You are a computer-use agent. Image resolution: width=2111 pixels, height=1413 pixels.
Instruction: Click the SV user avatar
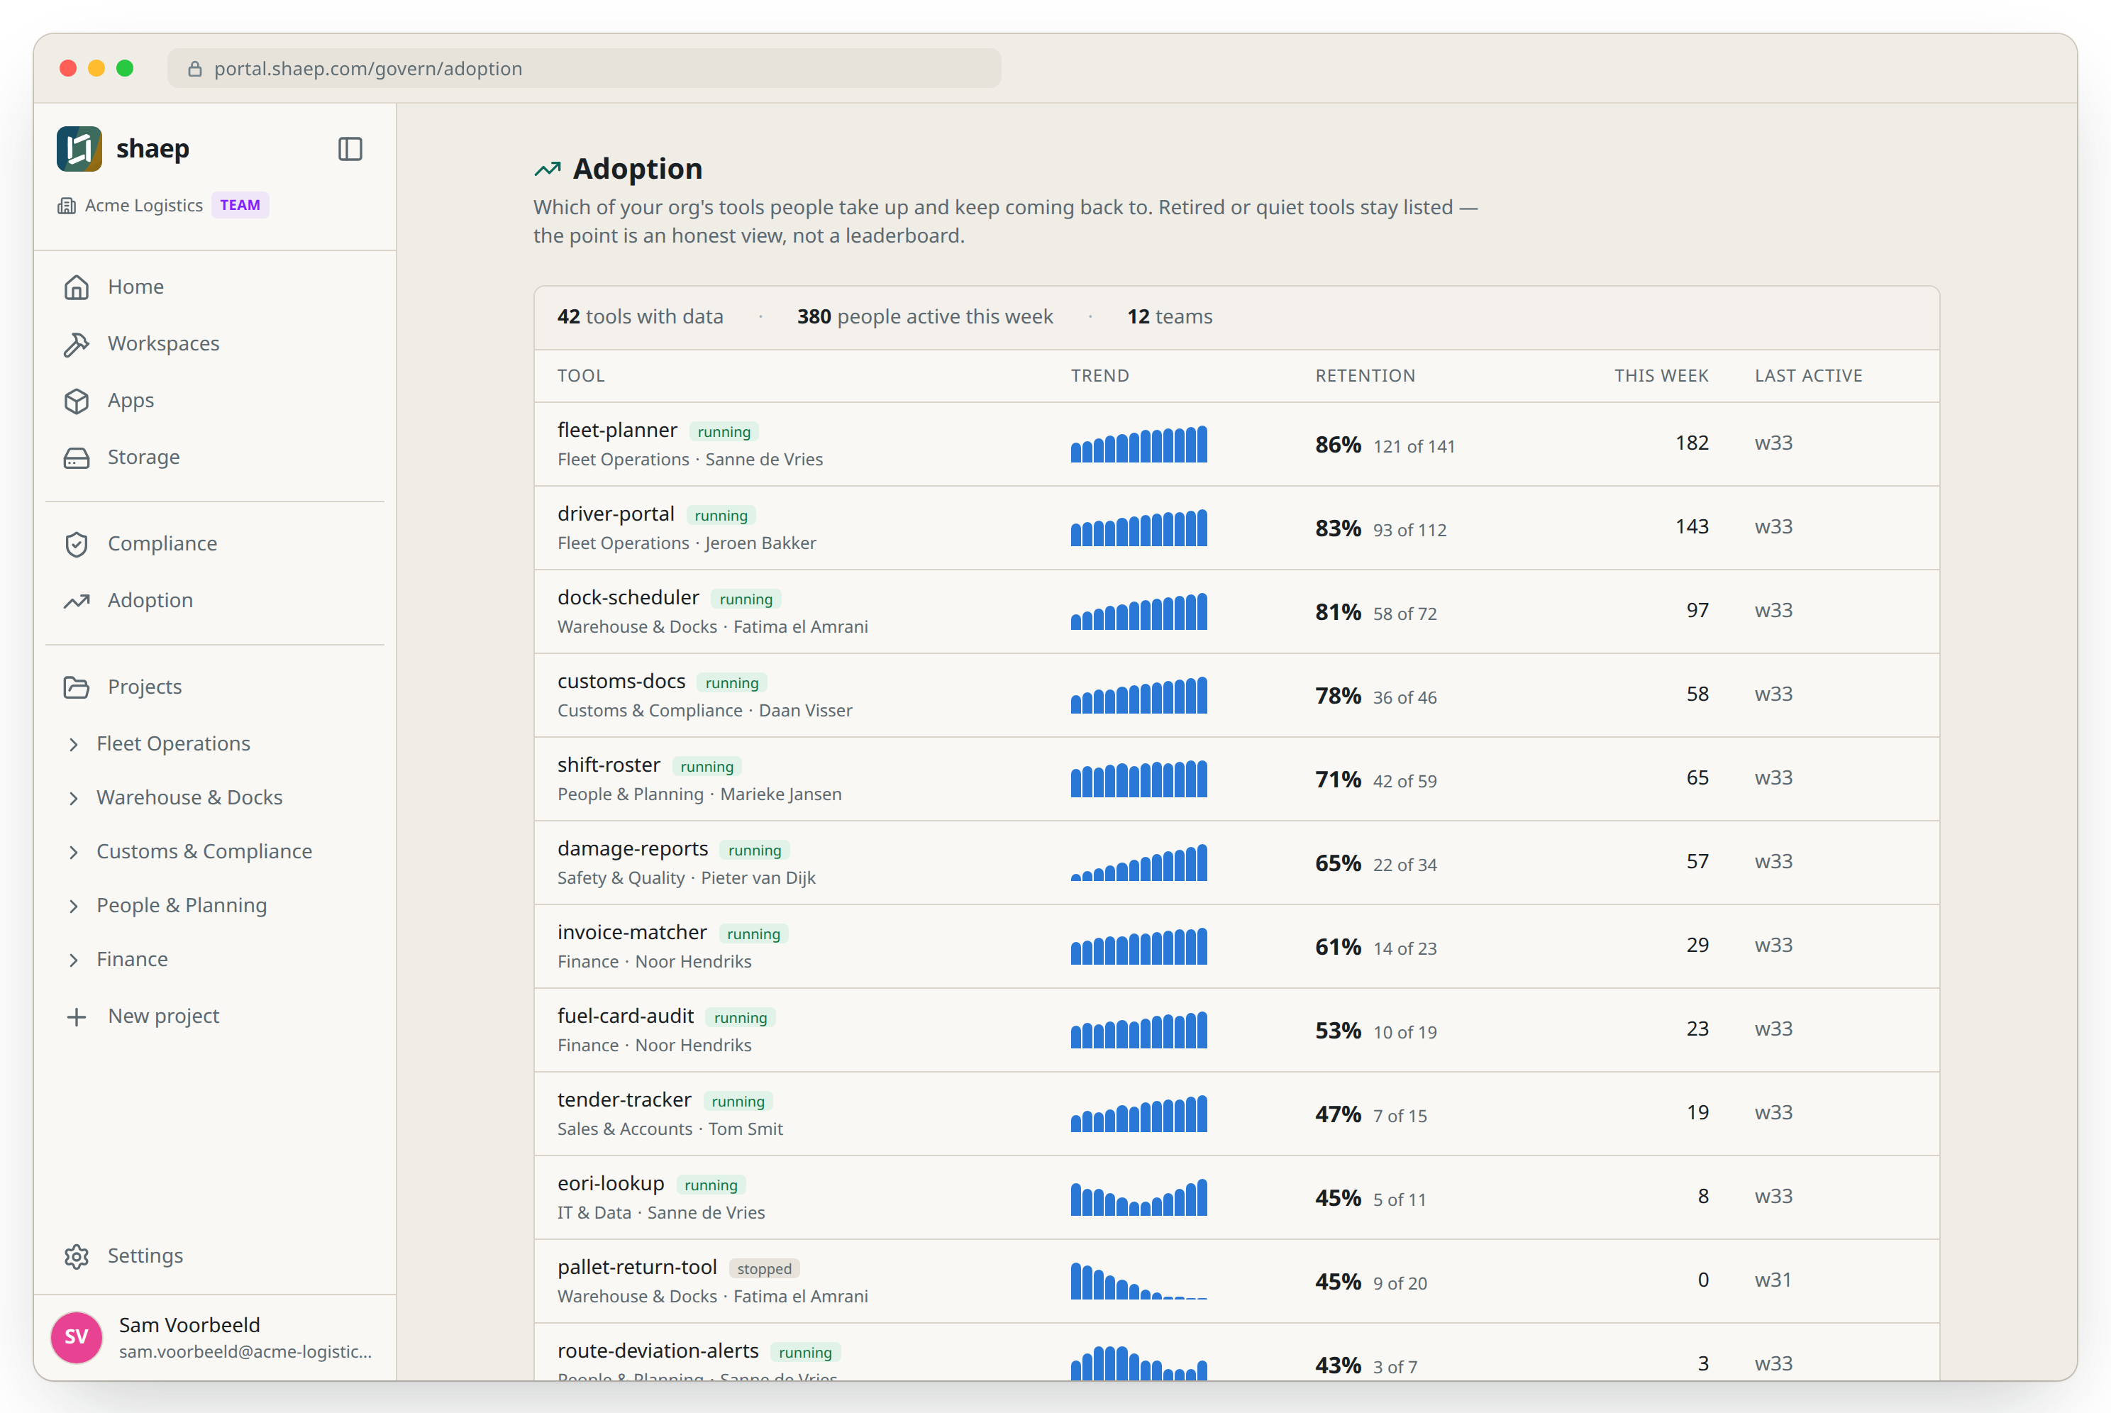[77, 1336]
